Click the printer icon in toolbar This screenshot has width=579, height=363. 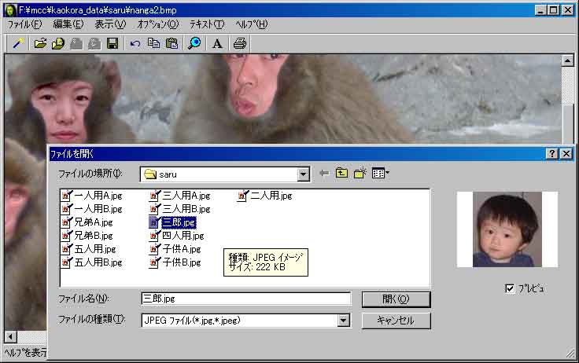click(x=239, y=43)
